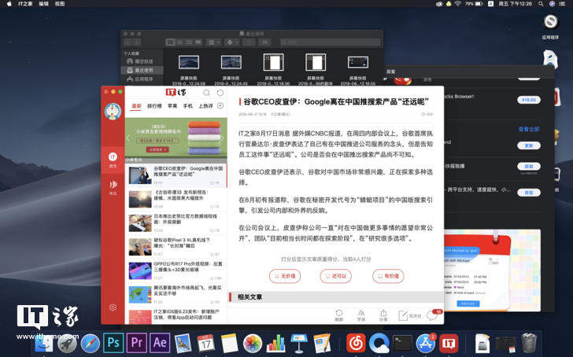Open Finder action gear dropdown
The image size is (573, 357).
232,42
